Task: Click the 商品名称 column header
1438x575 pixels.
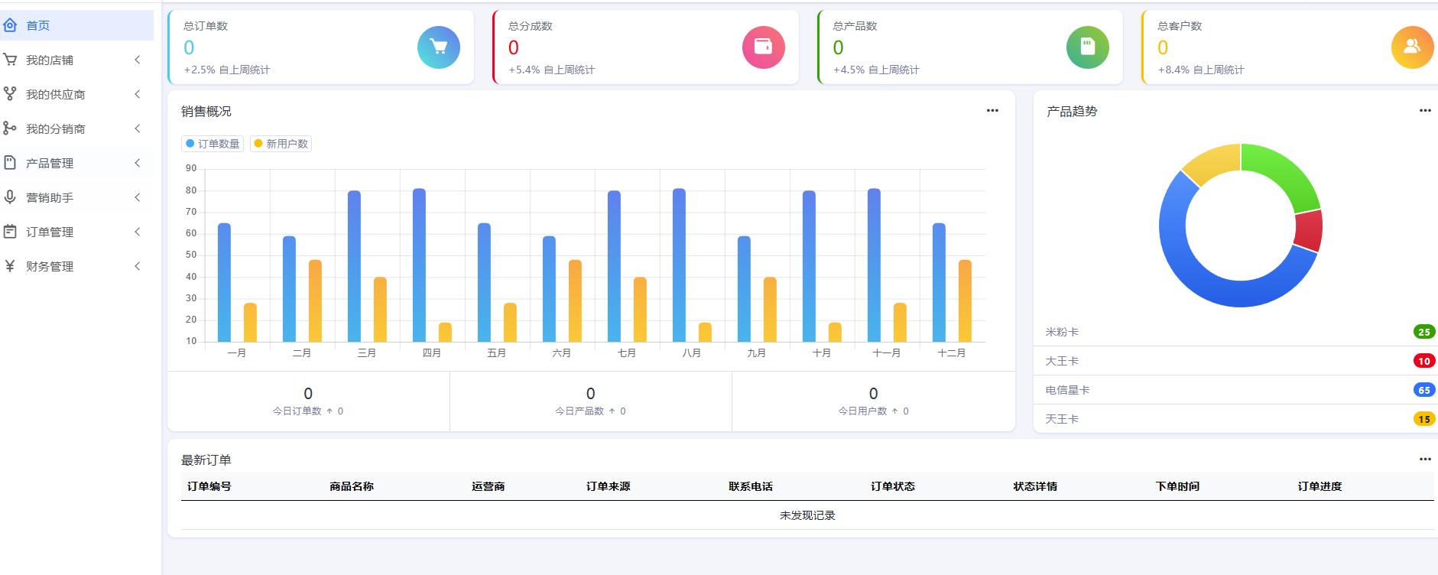Action: click(352, 486)
